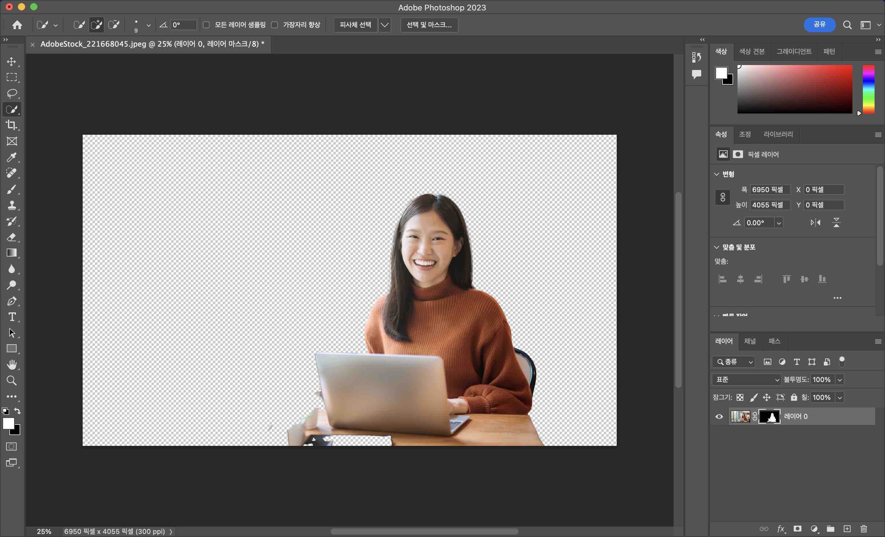Open the 조정 tab

coord(745,134)
